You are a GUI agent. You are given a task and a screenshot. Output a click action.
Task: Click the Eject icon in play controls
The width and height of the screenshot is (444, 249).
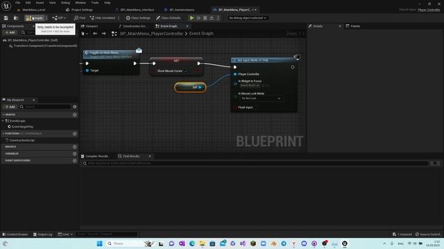212,18
